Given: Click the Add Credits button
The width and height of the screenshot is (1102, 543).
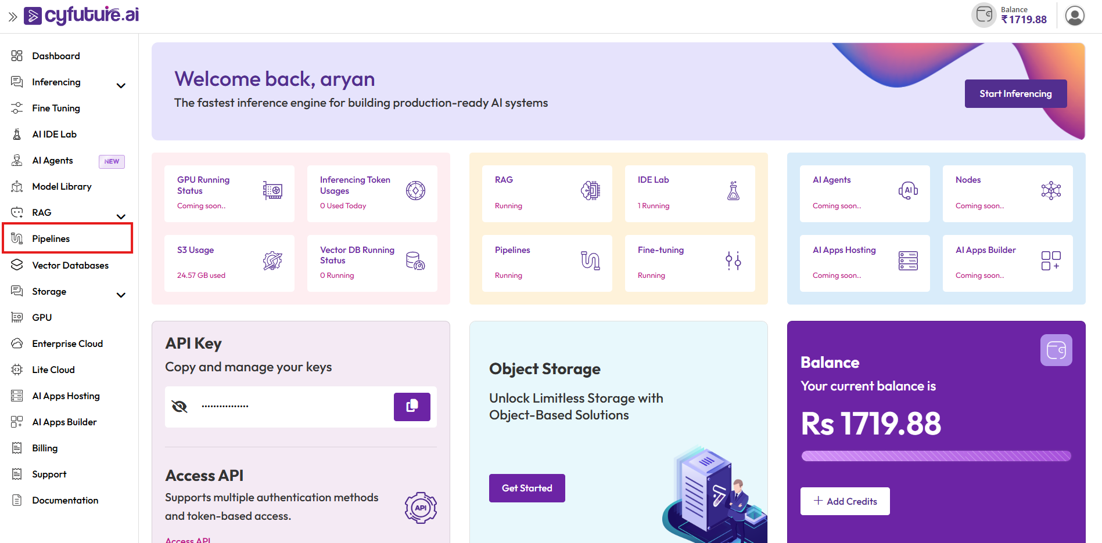Looking at the screenshot, I should (845, 501).
